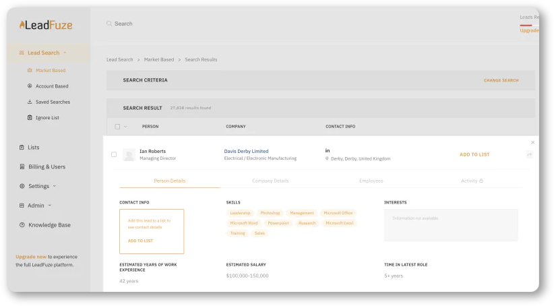Click the Microsoft Excel skill tag
554x306 pixels.
click(x=340, y=223)
